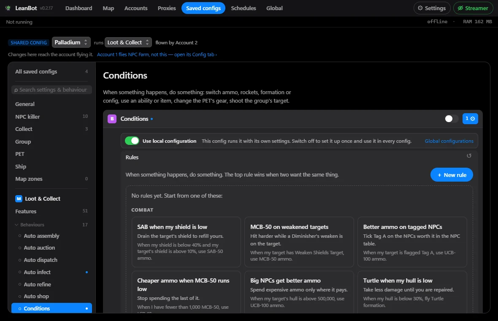Select the Saved configs tab
This screenshot has width=498, height=321.
tap(203, 8)
